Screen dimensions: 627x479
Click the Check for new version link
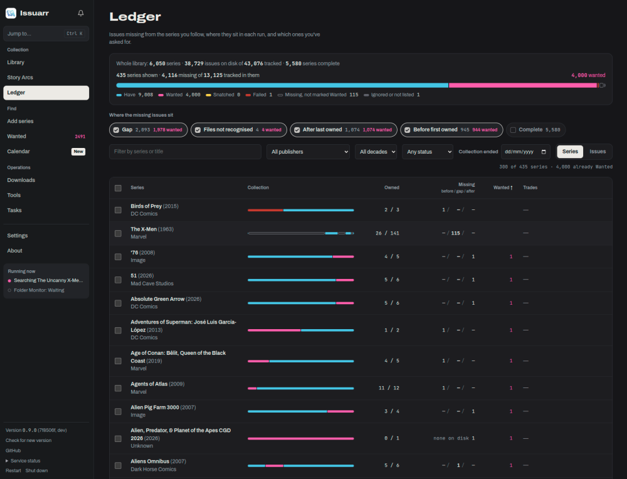point(28,440)
